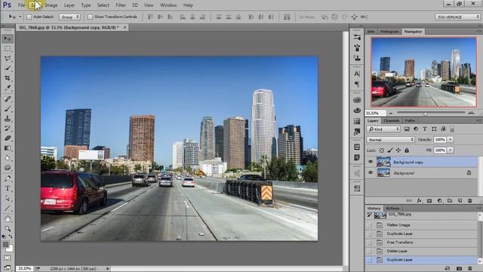Select the Move tool in toolbar

click(8, 39)
